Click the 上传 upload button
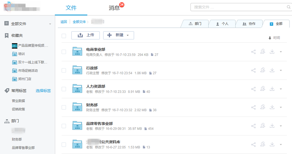The height and width of the screenshot is (154, 292). (85, 35)
